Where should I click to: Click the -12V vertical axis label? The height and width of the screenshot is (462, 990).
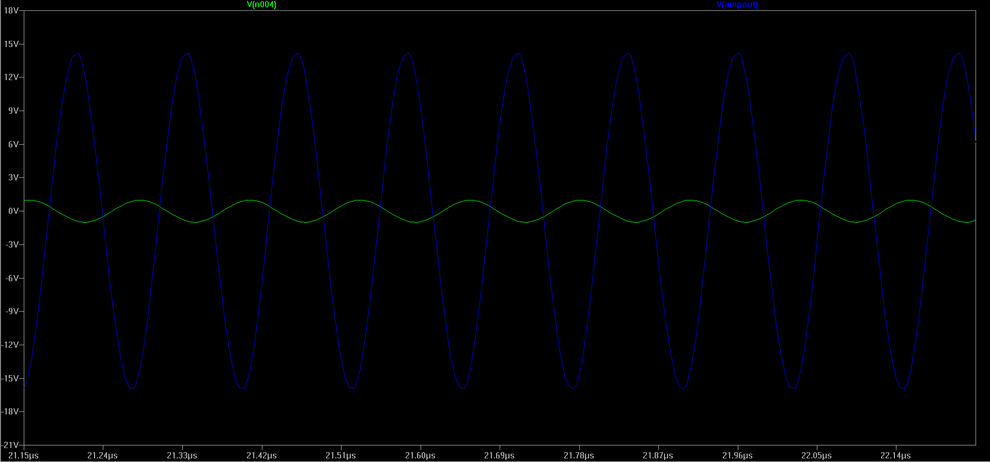click(x=10, y=345)
